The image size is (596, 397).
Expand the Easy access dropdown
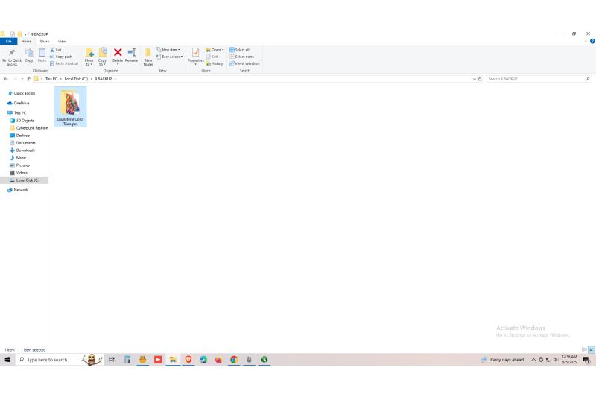(169, 57)
